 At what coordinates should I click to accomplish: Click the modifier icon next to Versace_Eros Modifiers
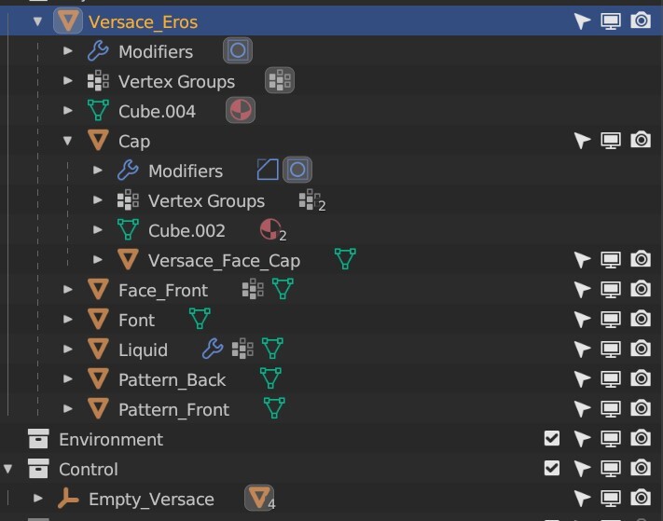click(238, 51)
